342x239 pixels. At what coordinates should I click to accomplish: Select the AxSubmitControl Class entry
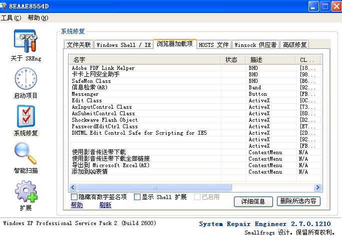(195, 113)
